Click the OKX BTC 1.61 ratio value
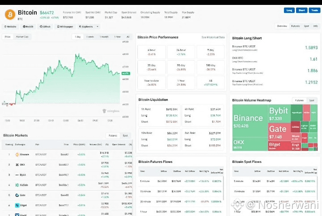Viewport: 322px width, 216px height. coord(314,59)
